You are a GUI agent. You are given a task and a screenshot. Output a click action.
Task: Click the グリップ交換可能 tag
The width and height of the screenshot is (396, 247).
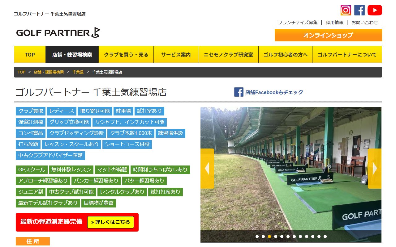69,122
